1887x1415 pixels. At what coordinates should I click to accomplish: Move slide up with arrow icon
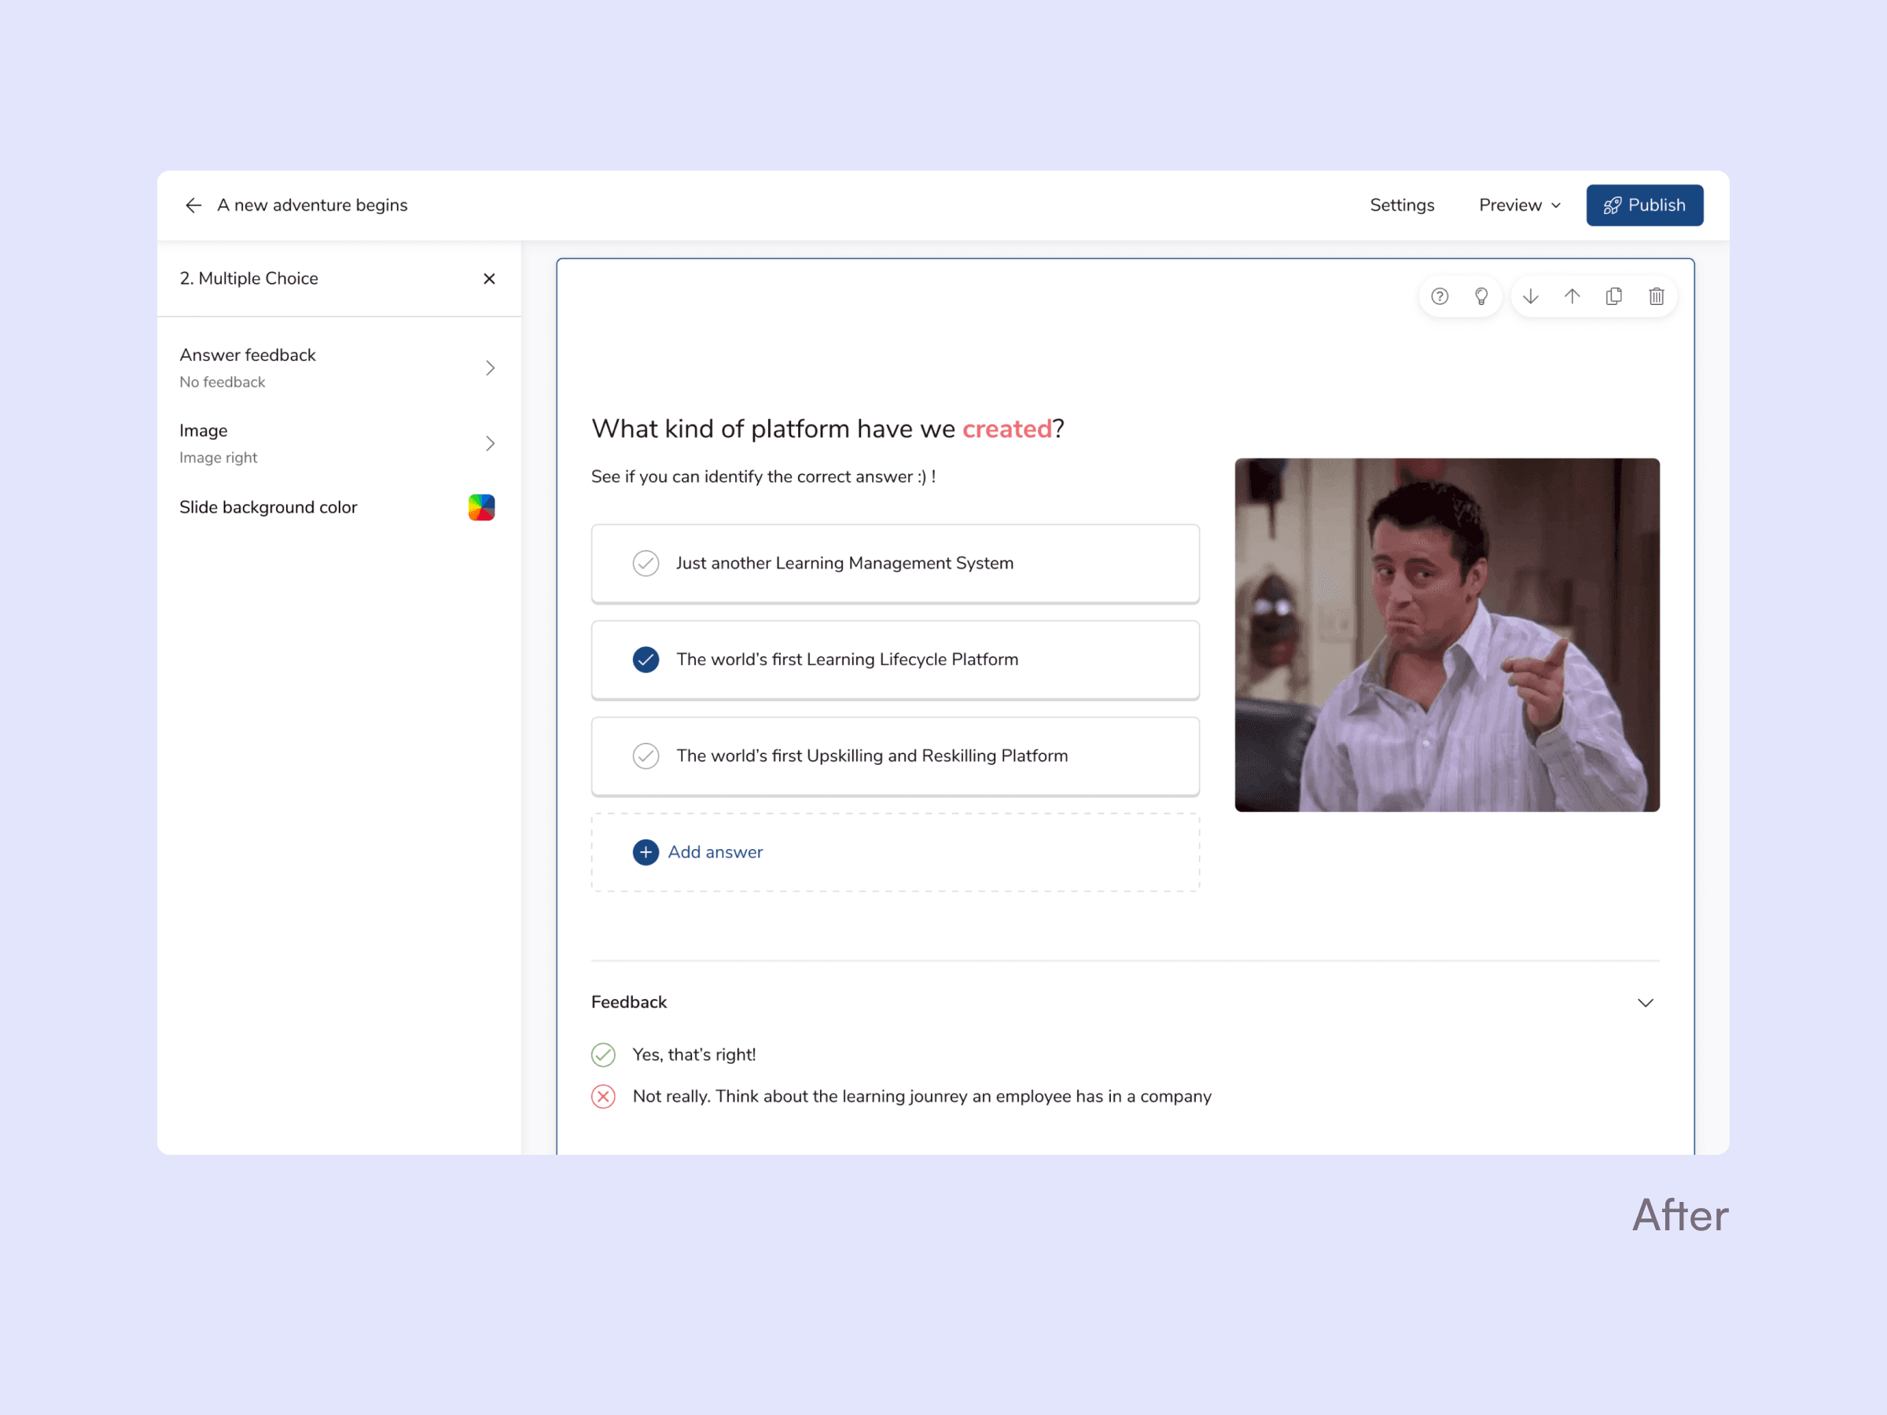pyautogui.click(x=1572, y=296)
